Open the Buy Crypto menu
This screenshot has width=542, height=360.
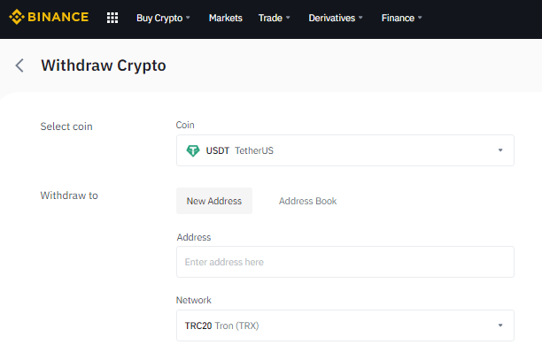point(163,18)
